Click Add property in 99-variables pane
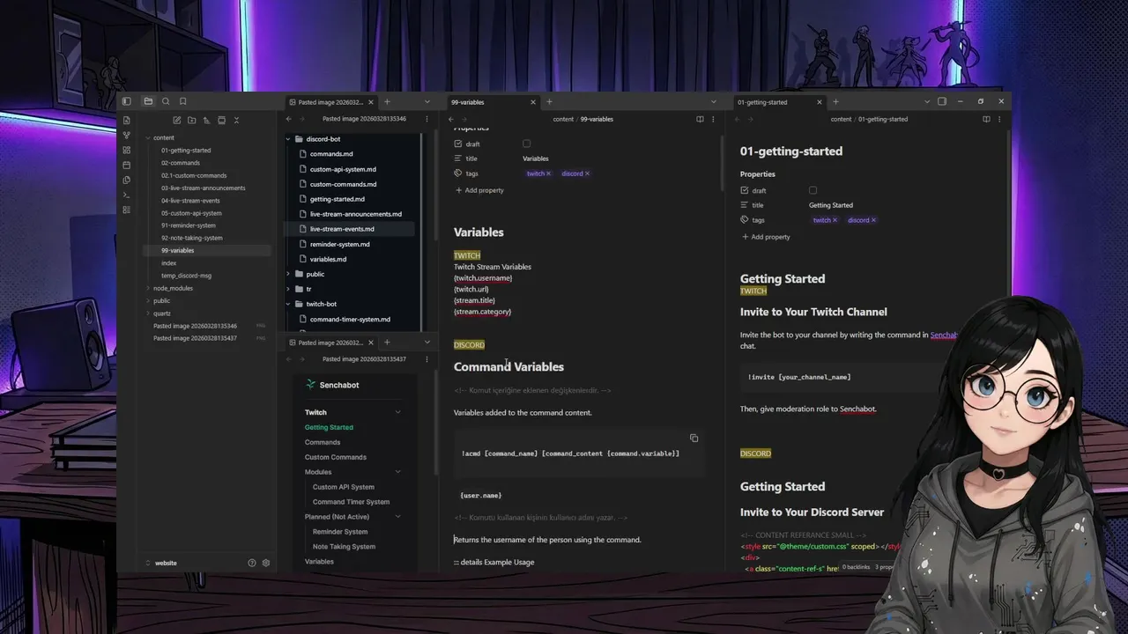The width and height of the screenshot is (1128, 634). [479, 190]
